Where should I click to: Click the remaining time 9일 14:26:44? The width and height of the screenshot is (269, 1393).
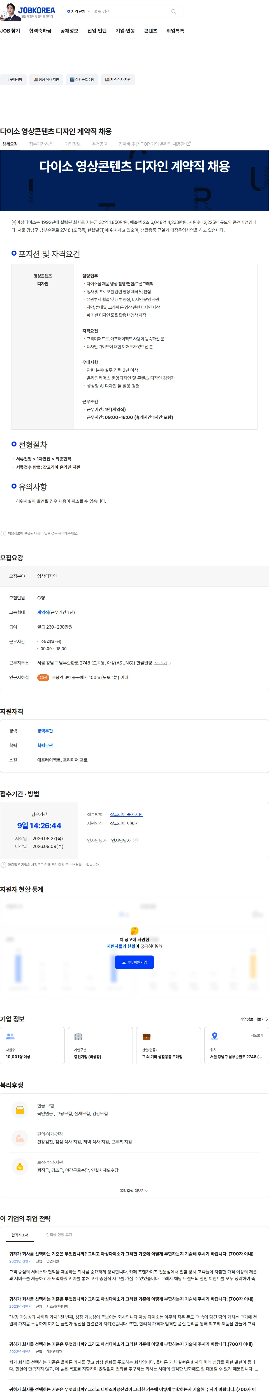[x=39, y=825]
